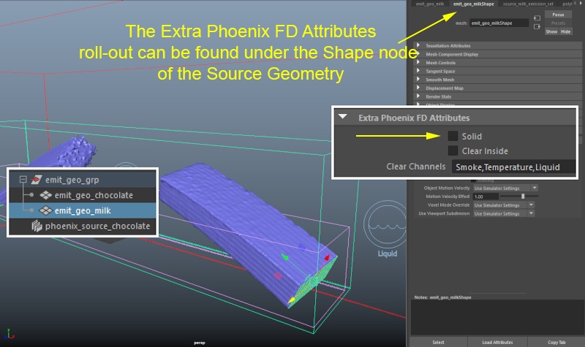Select emit_geo_grp in the outliner
The width and height of the screenshot is (585, 347).
tap(72, 180)
